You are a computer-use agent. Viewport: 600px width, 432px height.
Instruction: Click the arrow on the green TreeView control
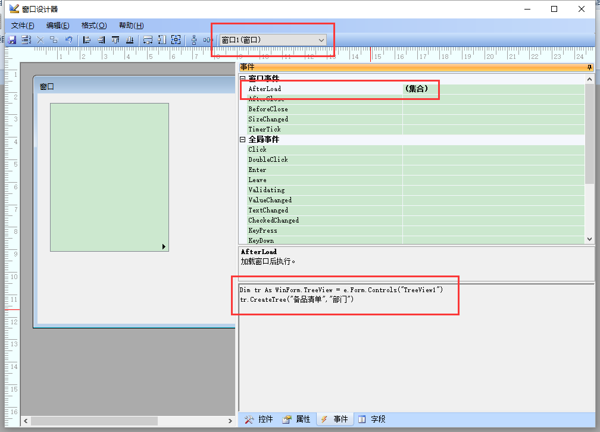pos(164,246)
